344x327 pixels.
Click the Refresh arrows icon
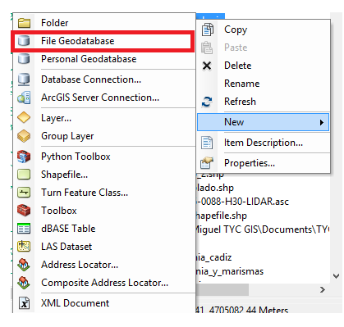tap(207, 102)
